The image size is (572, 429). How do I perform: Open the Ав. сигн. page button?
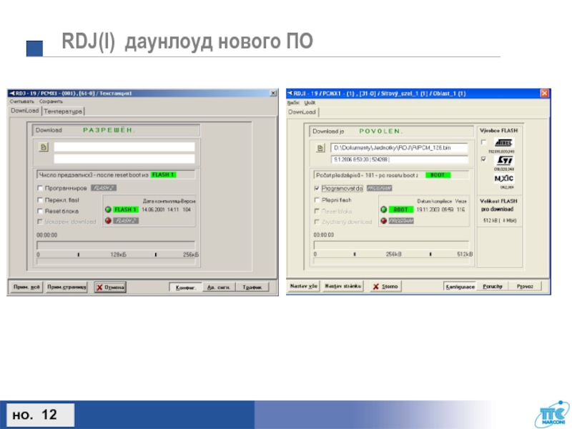pos(219,287)
